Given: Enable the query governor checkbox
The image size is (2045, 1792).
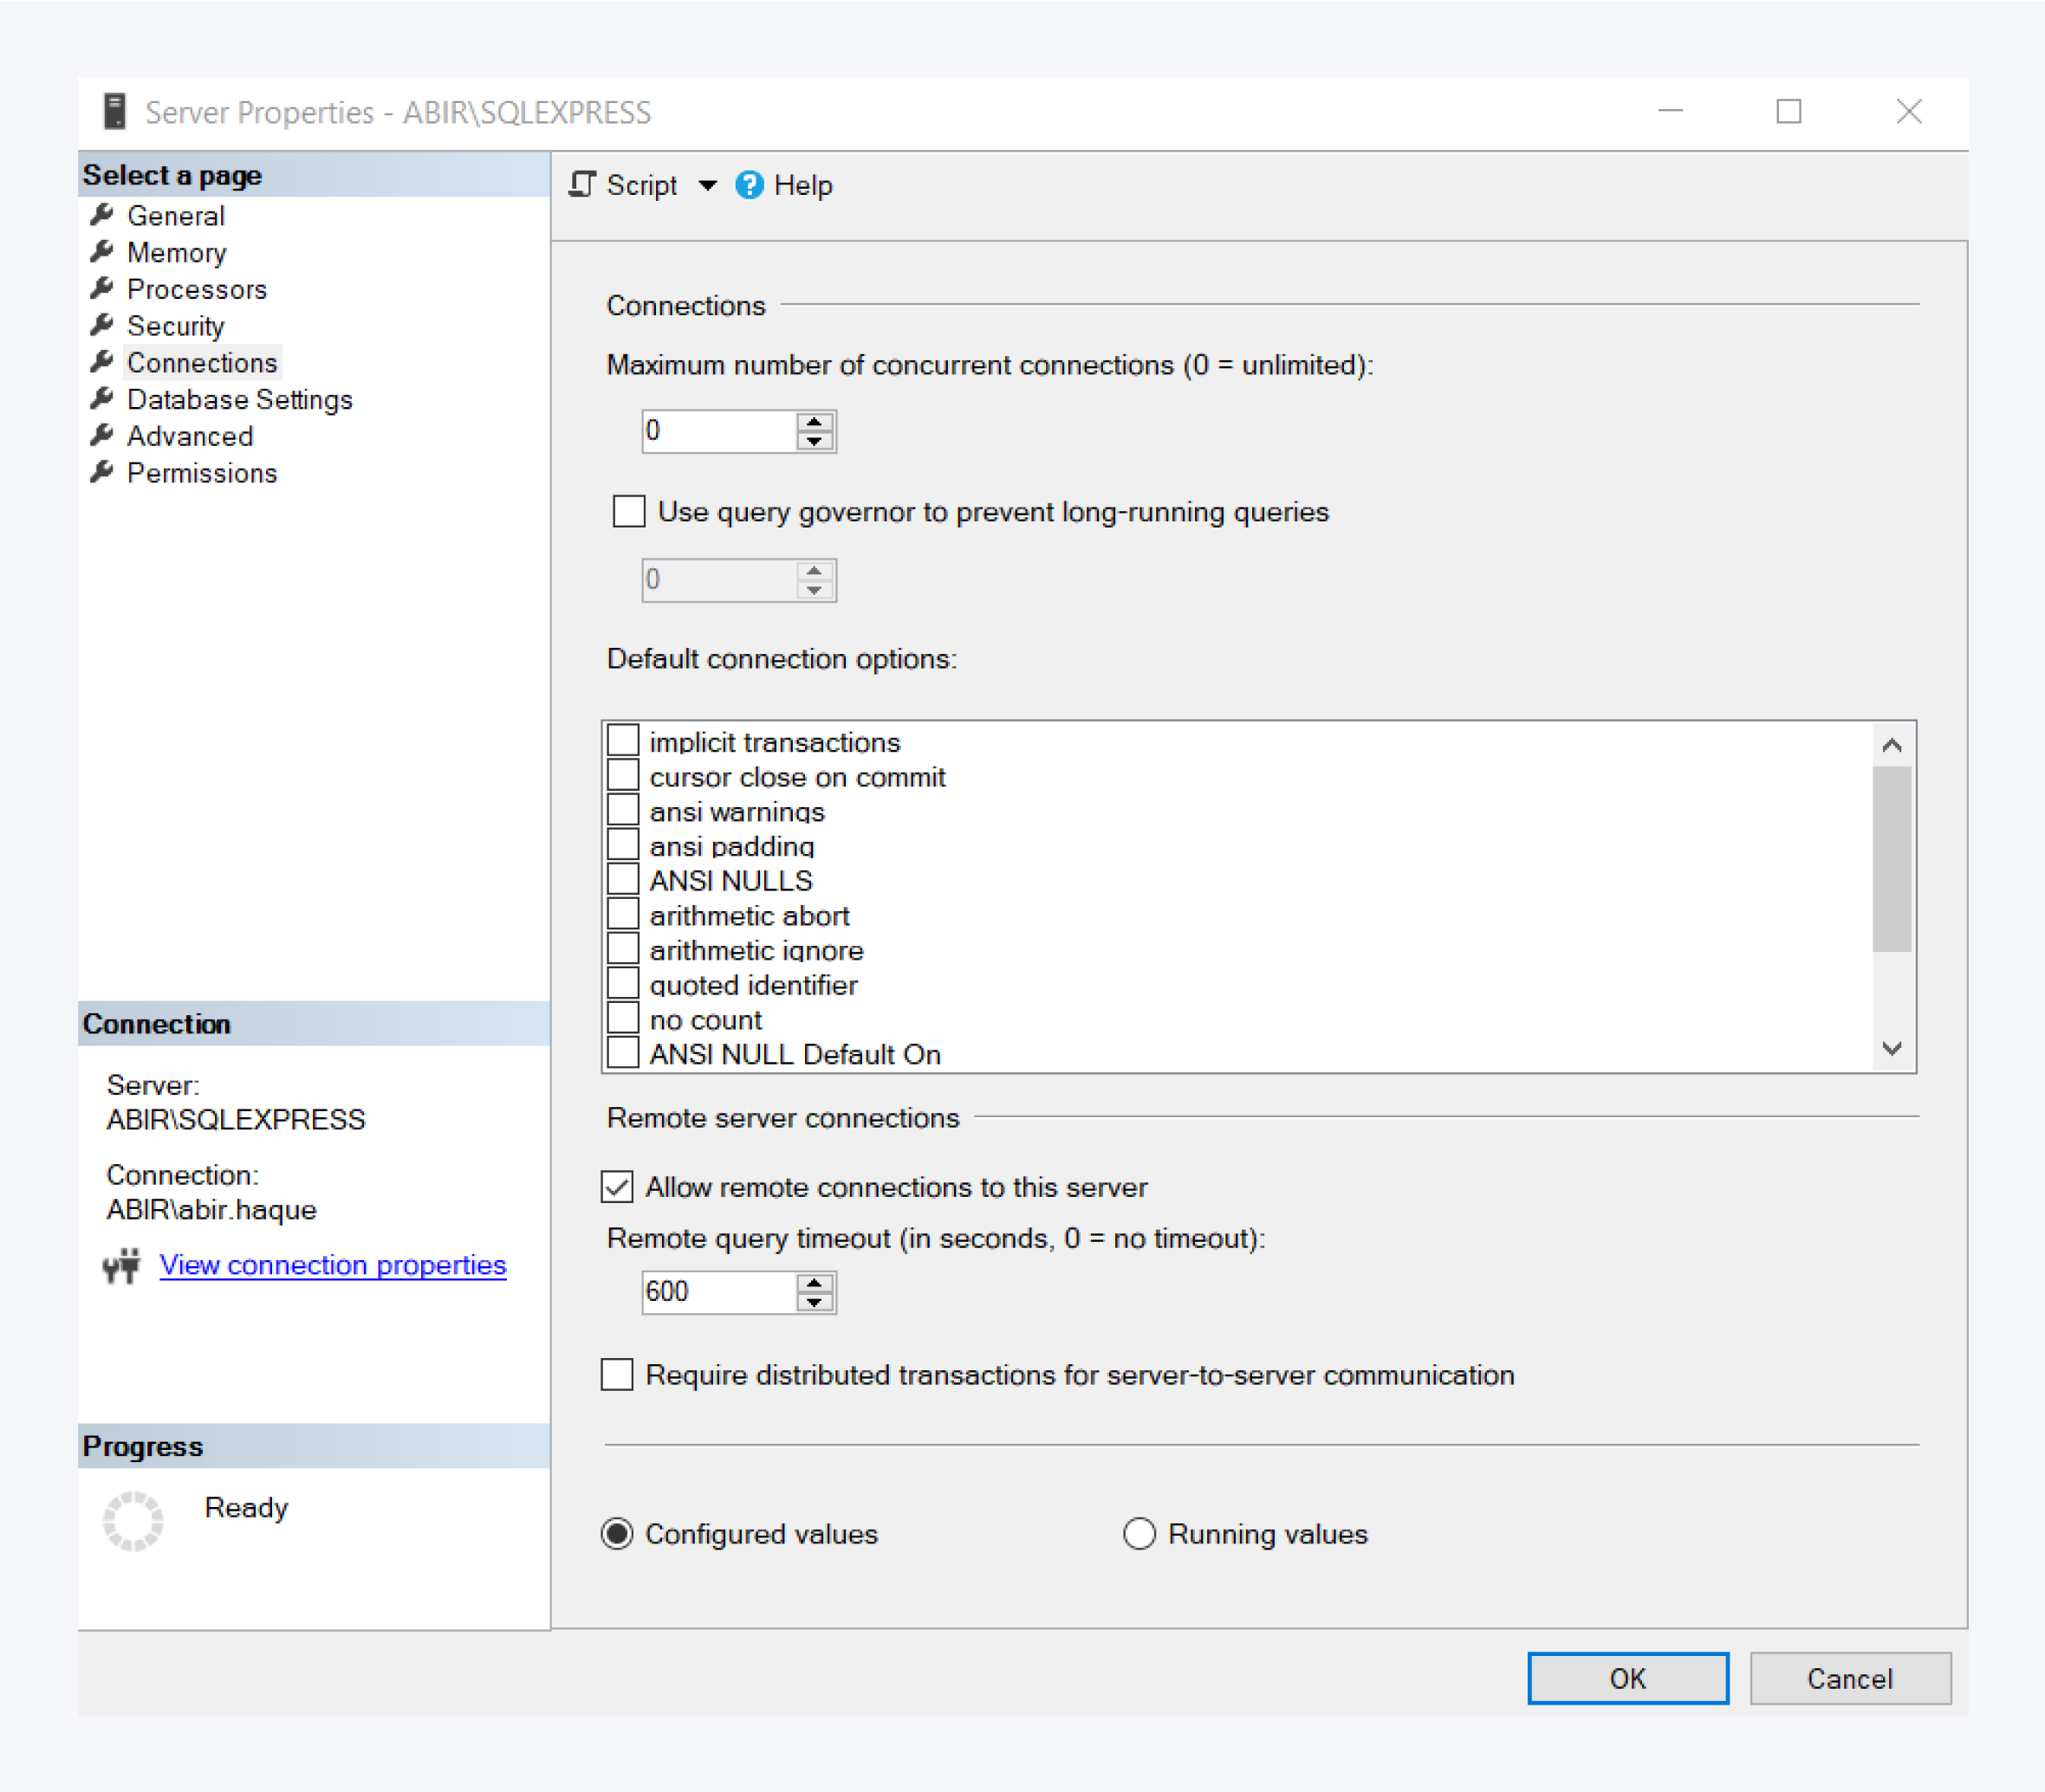Looking at the screenshot, I should point(628,511).
